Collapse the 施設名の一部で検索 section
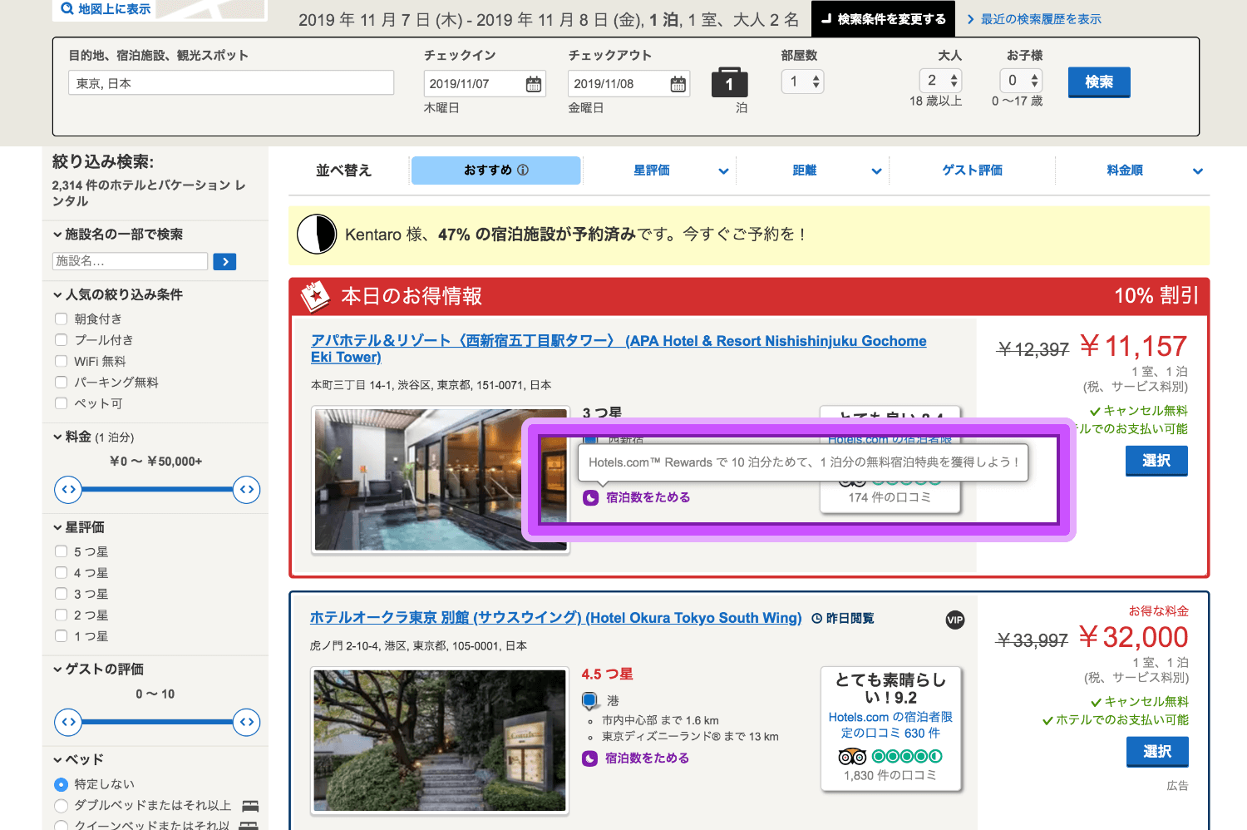This screenshot has height=830, width=1247. point(117,235)
